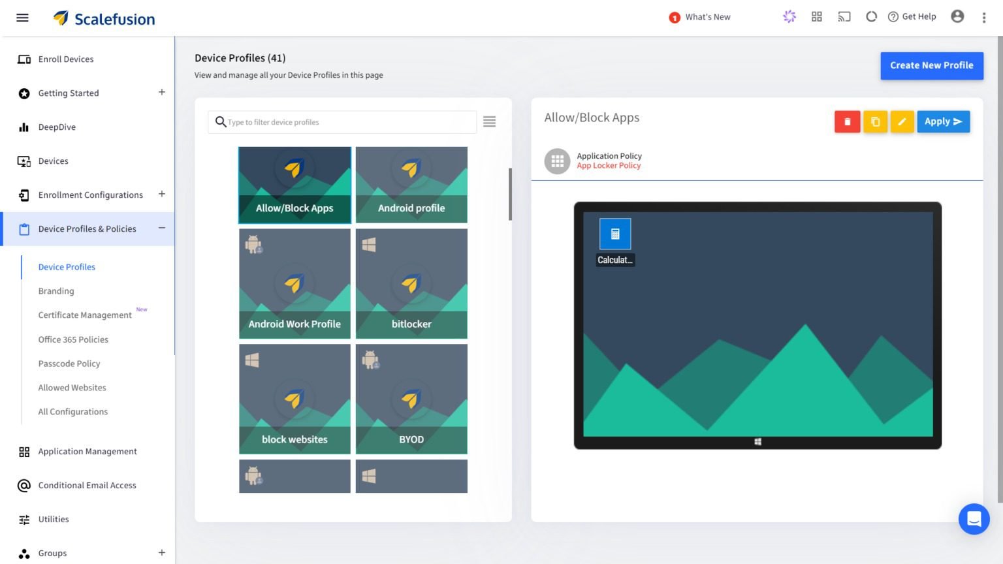Viewport: 1003px width, 564px height.
Task: Click the Calculator app icon in preview
Action: click(x=615, y=234)
